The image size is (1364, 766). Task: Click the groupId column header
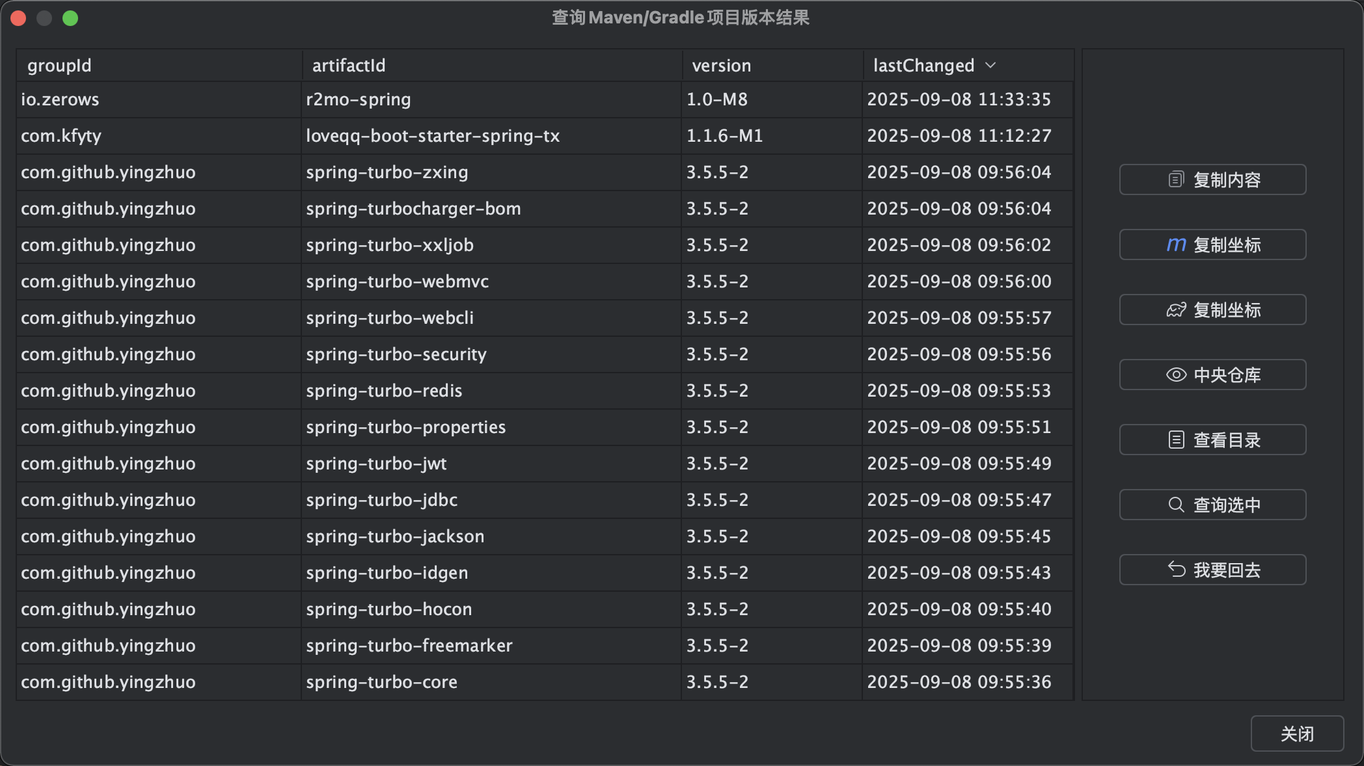click(x=59, y=65)
